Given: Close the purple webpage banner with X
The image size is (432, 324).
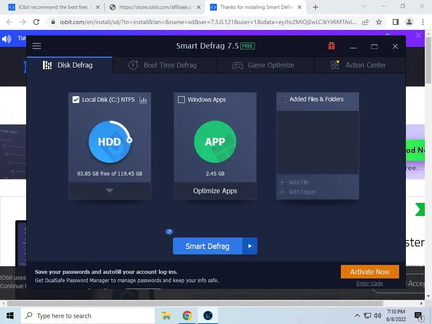Looking at the screenshot, I should pos(418,35).
